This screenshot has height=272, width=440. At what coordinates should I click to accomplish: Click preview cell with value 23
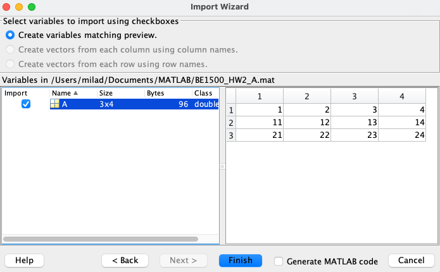pos(355,135)
